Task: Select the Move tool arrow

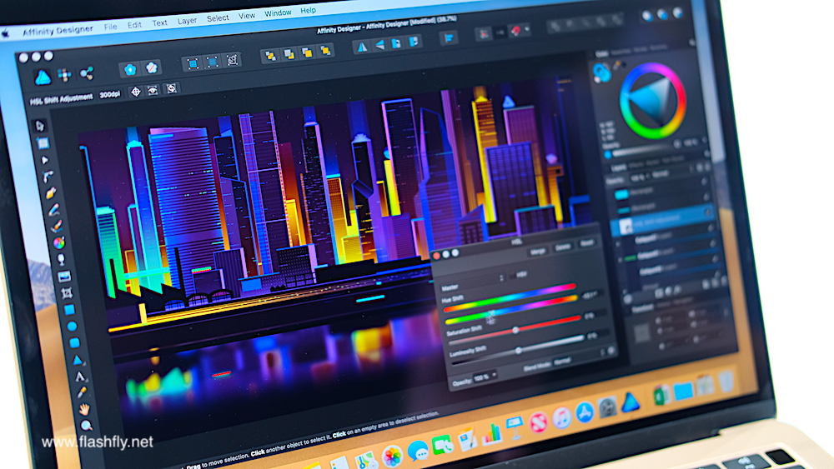Action: pyautogui.click(x=39, y=127)
